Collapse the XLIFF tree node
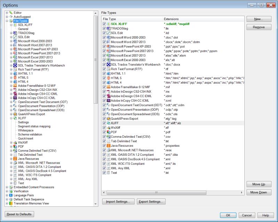Screen dimensions: 278x222 (11, 118)
